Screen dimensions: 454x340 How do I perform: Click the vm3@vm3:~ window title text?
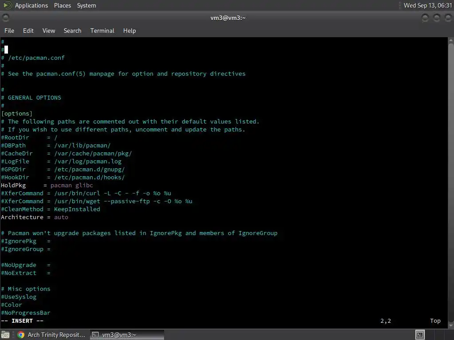(228, 18)
